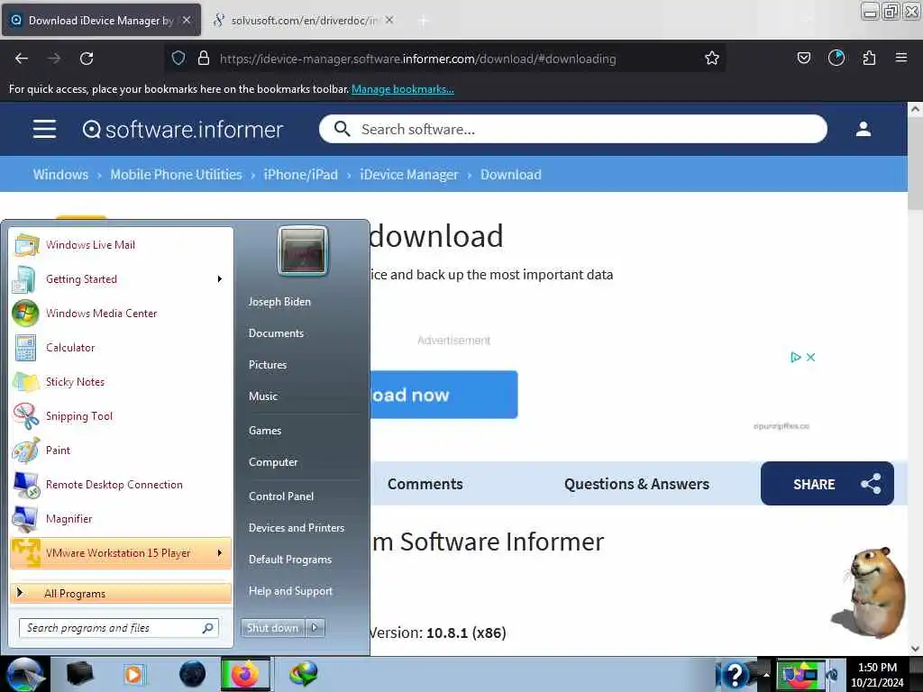The width and height of the screenshot is (923, 692).
Task: Open Help and Support entry
Action: pos(290,591)
